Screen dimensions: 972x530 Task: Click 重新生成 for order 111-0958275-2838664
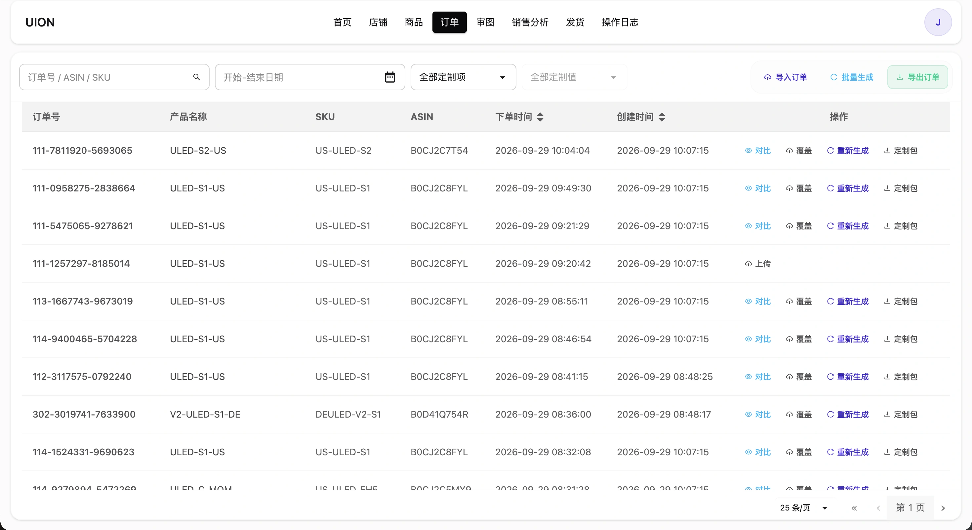(x=847, y=188)
